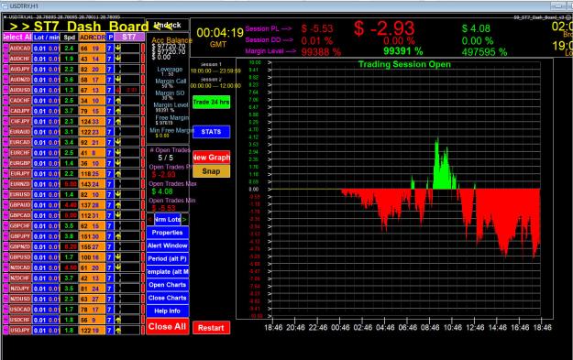Image resolution: width=573 pixels, height=360 pixels.
Task: Toggle the magenta select box for NZDJPY
Action: (x=6, y=289)
